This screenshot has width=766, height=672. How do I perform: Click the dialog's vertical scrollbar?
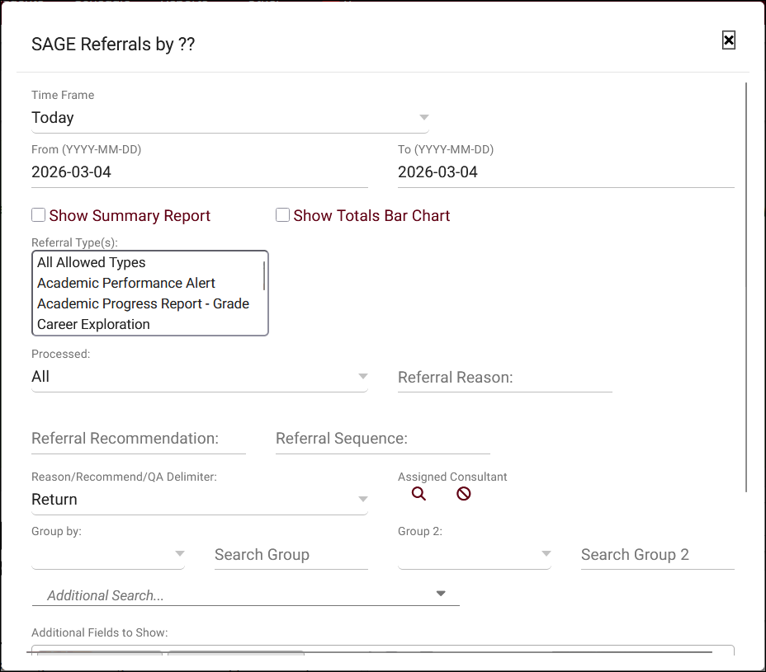point(746,288)
